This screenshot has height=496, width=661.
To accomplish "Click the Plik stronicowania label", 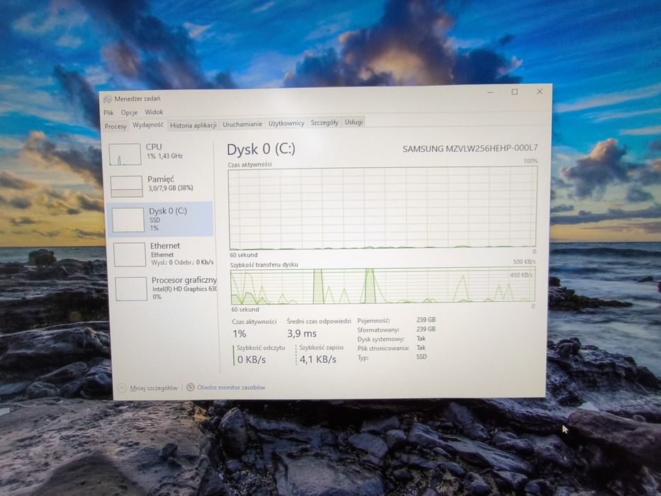I will (383, 349).
